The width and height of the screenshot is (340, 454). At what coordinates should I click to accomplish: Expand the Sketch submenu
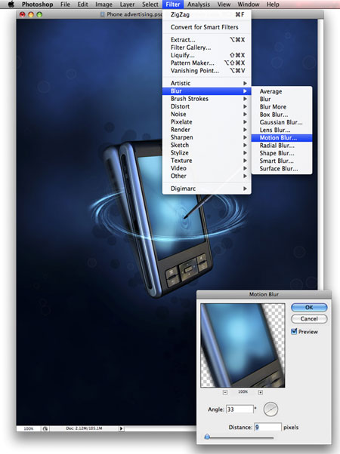(x=207, y=145)
